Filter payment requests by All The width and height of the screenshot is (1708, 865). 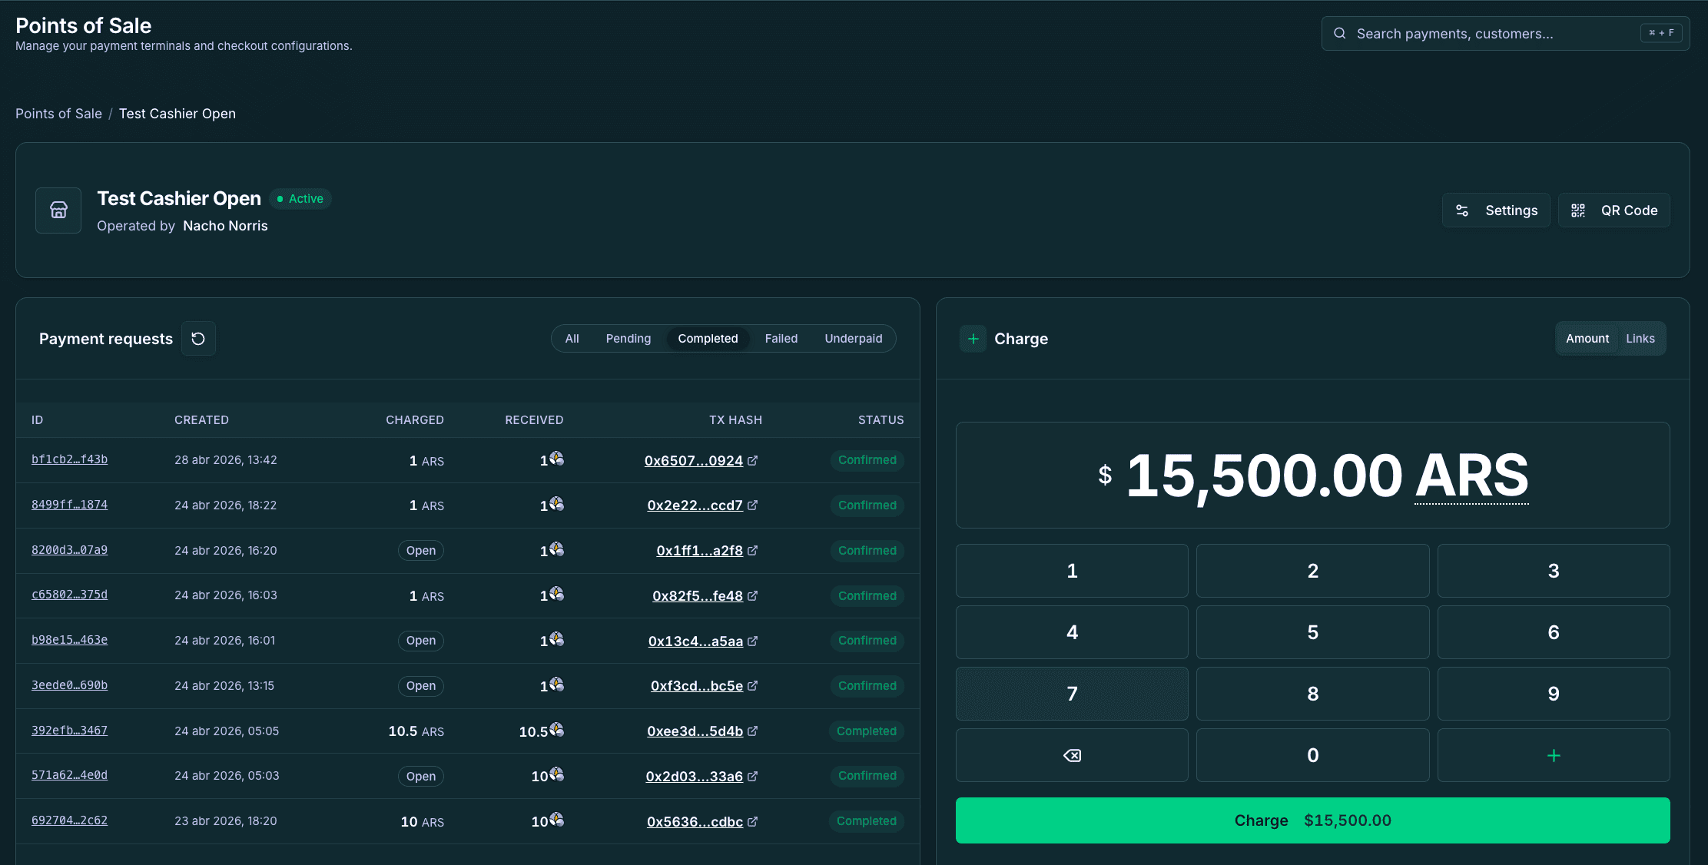click(572, 339)
